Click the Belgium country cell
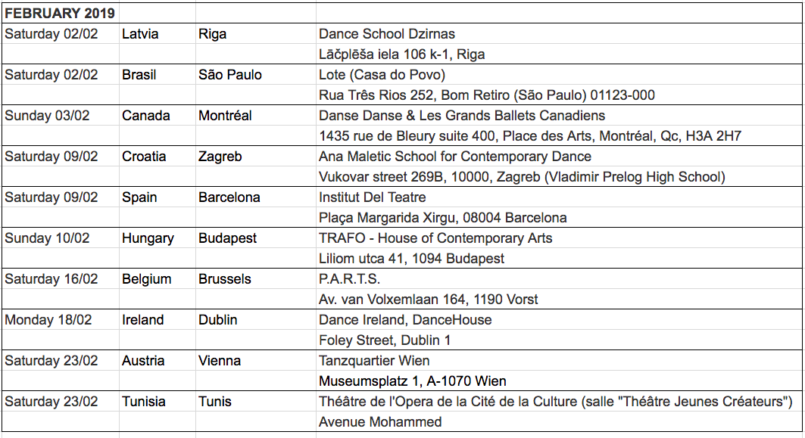 tap(157, 279)
